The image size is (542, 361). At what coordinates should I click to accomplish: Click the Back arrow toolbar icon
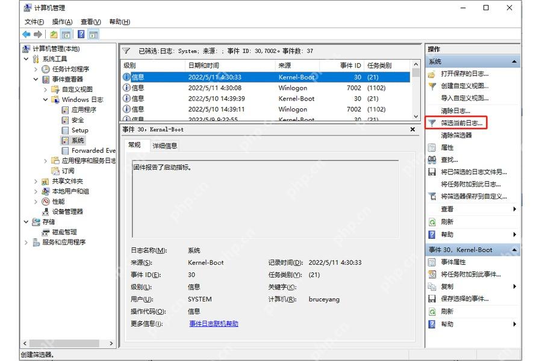[26, 34]
